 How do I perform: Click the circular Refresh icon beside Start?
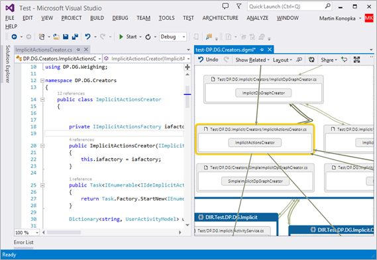coord(148,37)
